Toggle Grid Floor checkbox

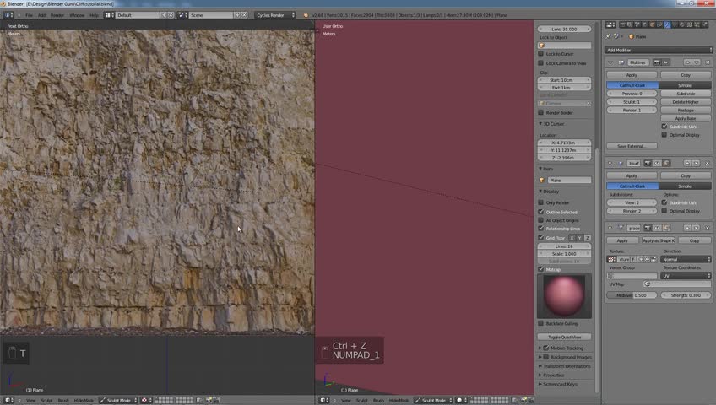(541, 238)
